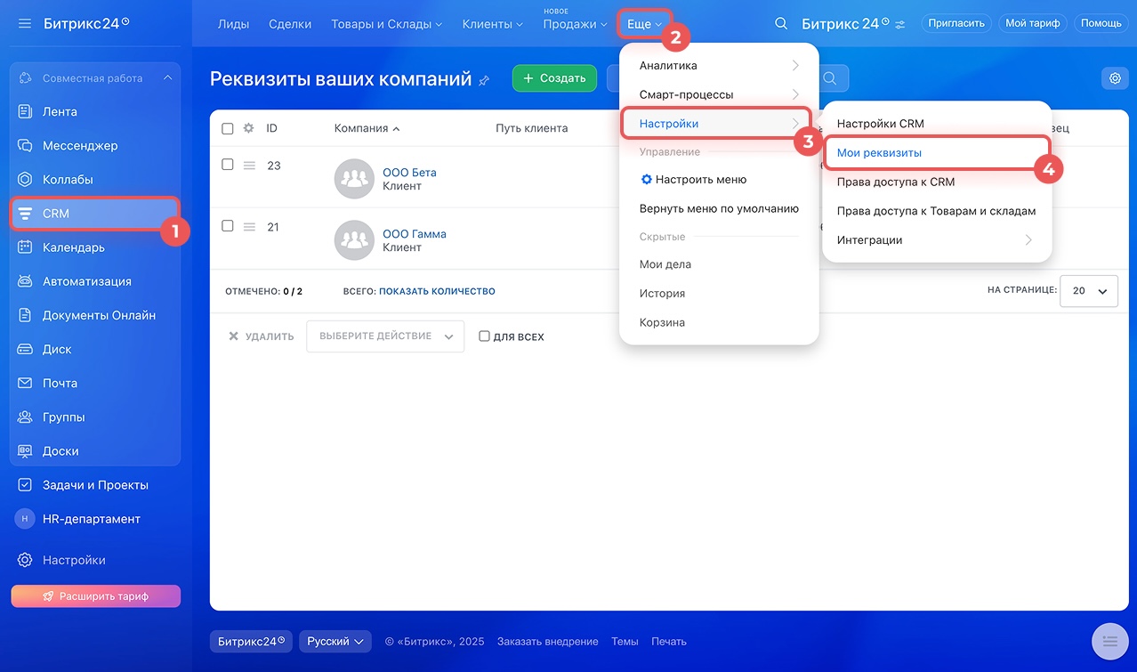Open Задачи и Проекты in sidebar
This screenshot has height=672, width=1137.
click(95, 485)
